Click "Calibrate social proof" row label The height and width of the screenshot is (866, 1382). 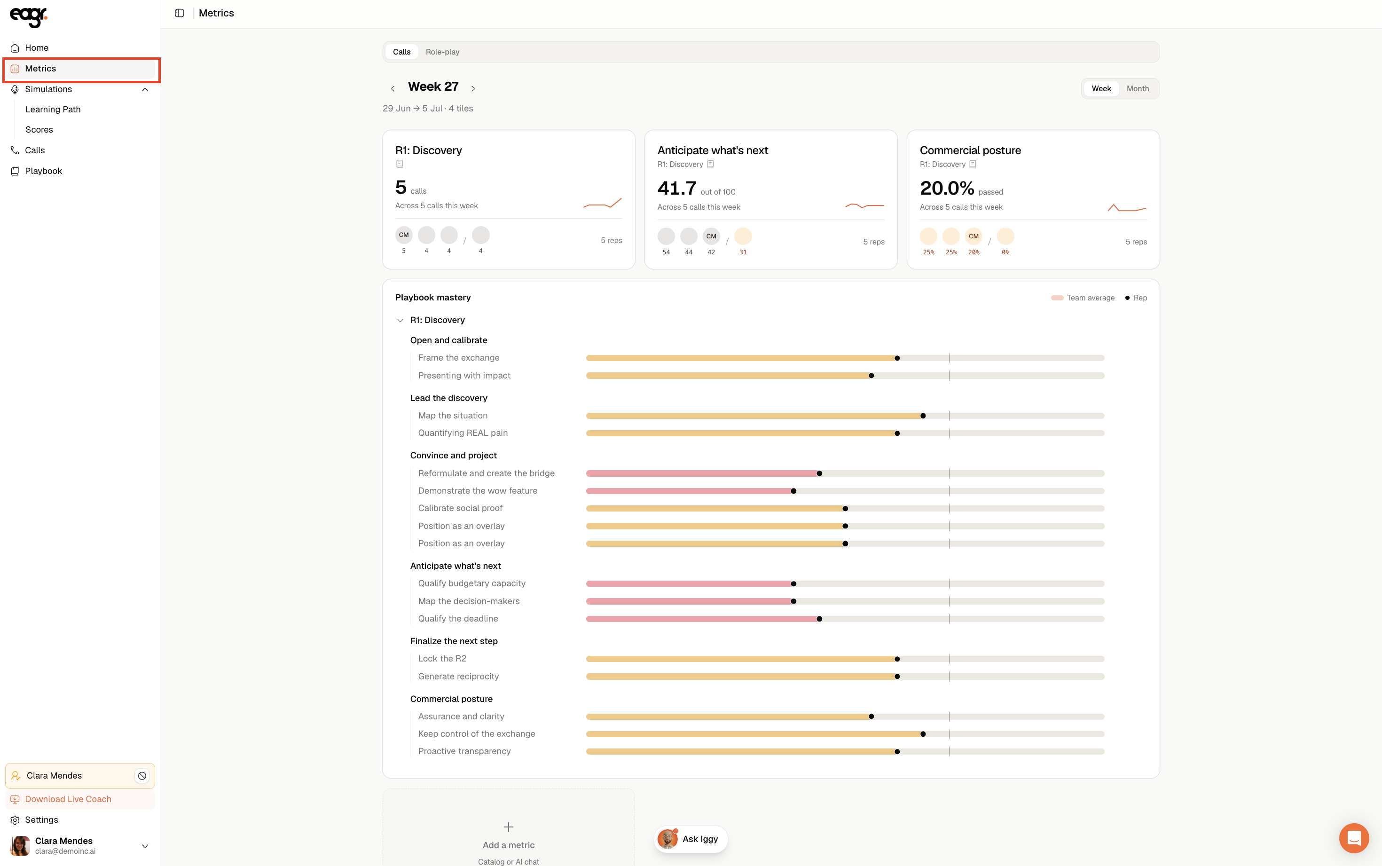(460, 509)
